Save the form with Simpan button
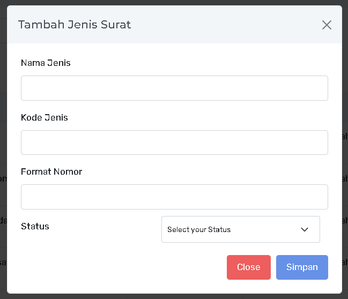 point(302,267)
